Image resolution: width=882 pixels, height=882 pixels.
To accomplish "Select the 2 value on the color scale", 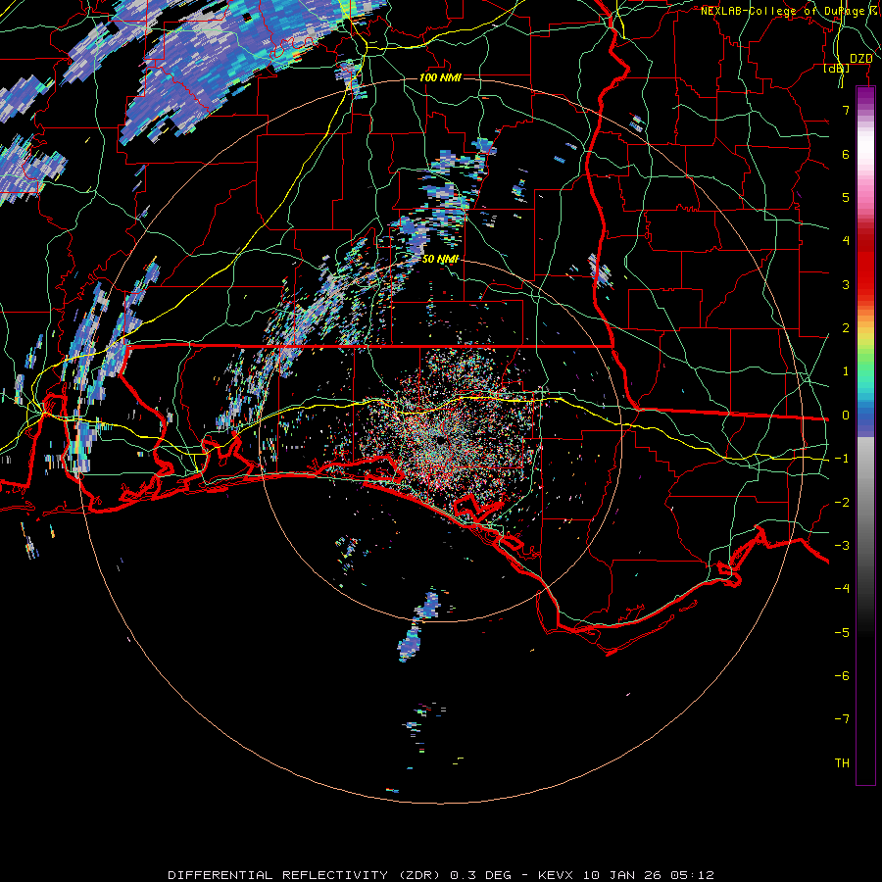I will point(846,328).
